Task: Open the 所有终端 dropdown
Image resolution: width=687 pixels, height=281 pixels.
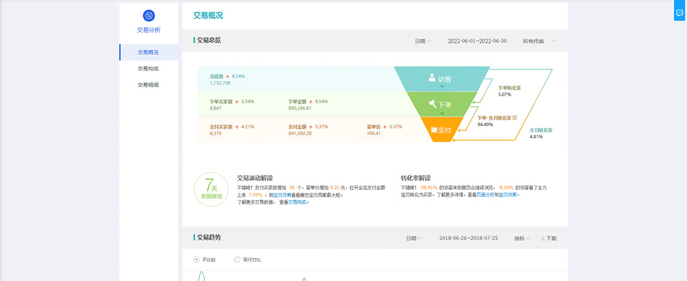Action: click(538, 41)
